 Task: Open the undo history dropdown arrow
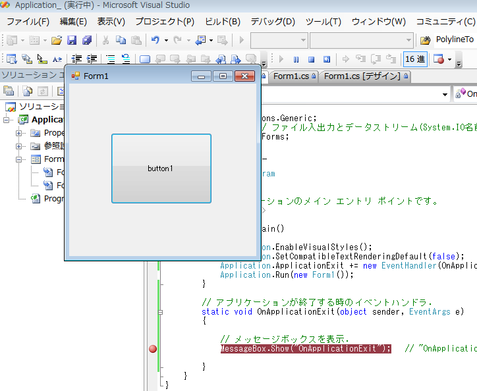click(x=166, y=40)
